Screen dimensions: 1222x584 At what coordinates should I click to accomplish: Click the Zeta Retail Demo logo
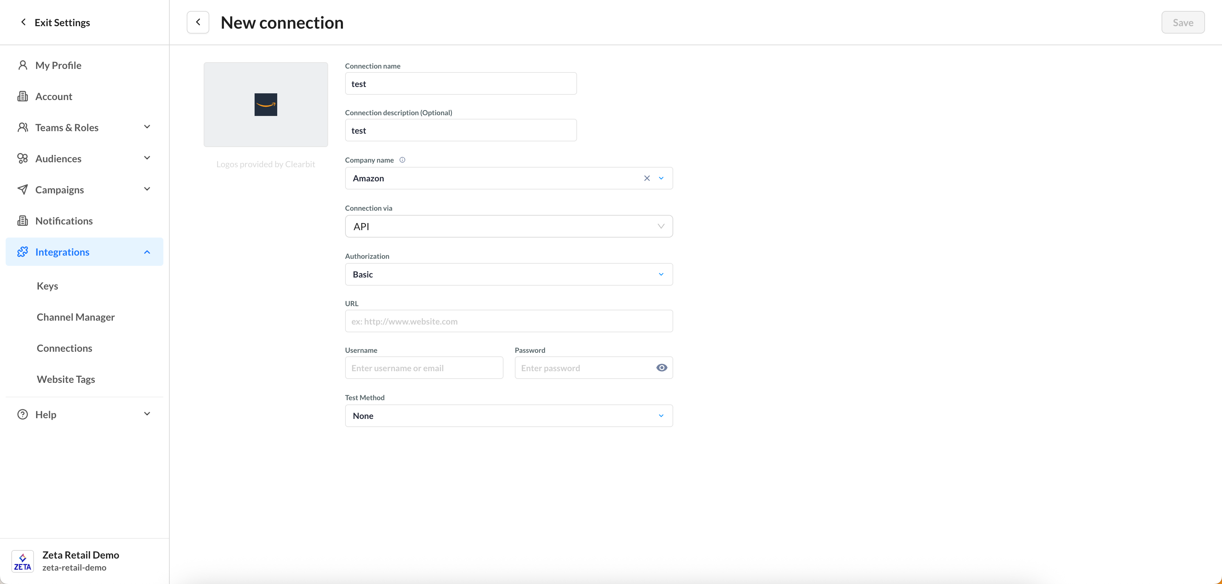(22, 561)
